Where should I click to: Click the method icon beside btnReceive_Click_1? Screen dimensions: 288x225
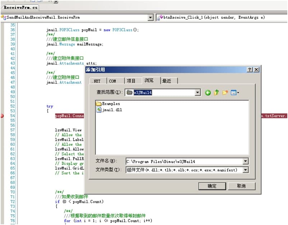click(159, 18)
